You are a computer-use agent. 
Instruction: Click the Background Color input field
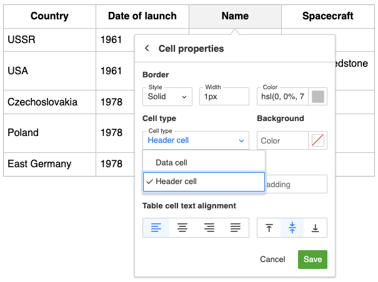coord(282,140)
